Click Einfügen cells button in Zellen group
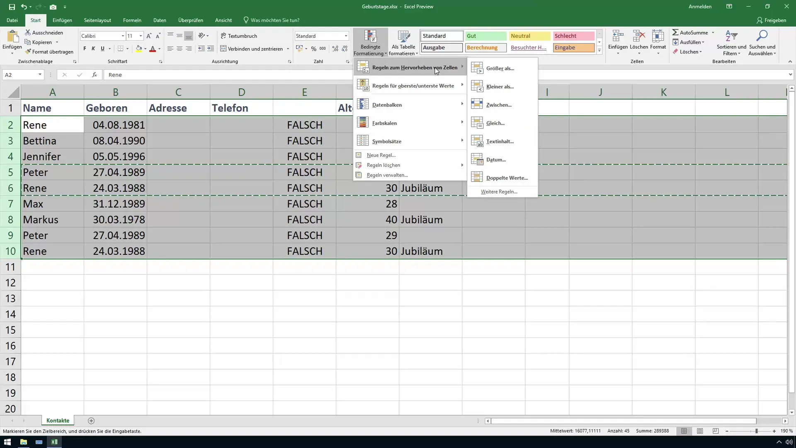Viewport: 796px width, 448px height. click(618, 42)
